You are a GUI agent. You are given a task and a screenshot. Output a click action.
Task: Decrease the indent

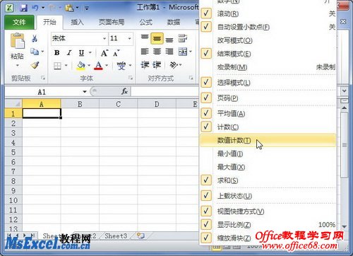pyautogui.click(x=145, y=65)
